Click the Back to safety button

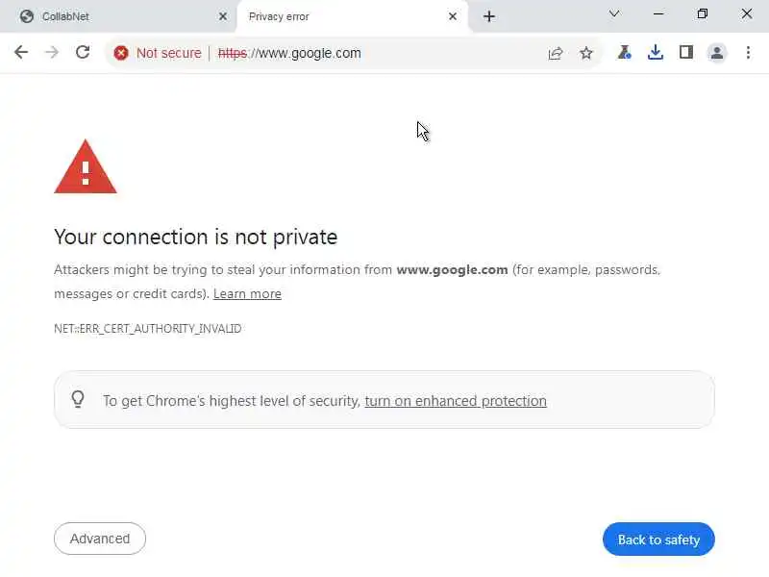658,539
